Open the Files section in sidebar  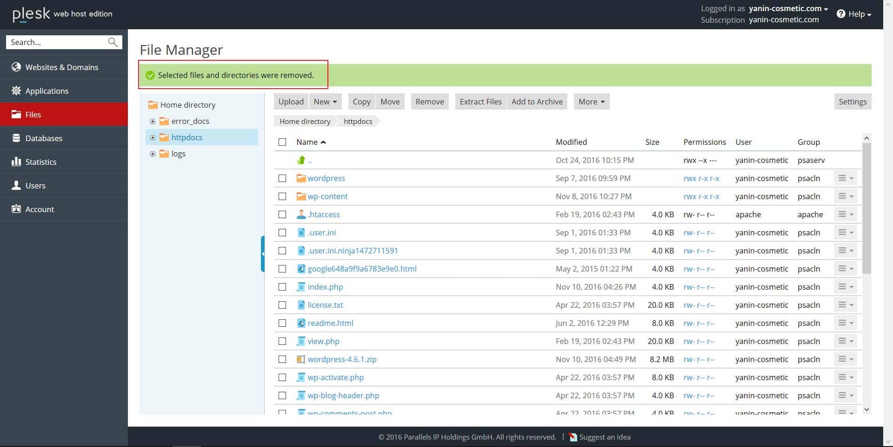(x=64, y=114)
